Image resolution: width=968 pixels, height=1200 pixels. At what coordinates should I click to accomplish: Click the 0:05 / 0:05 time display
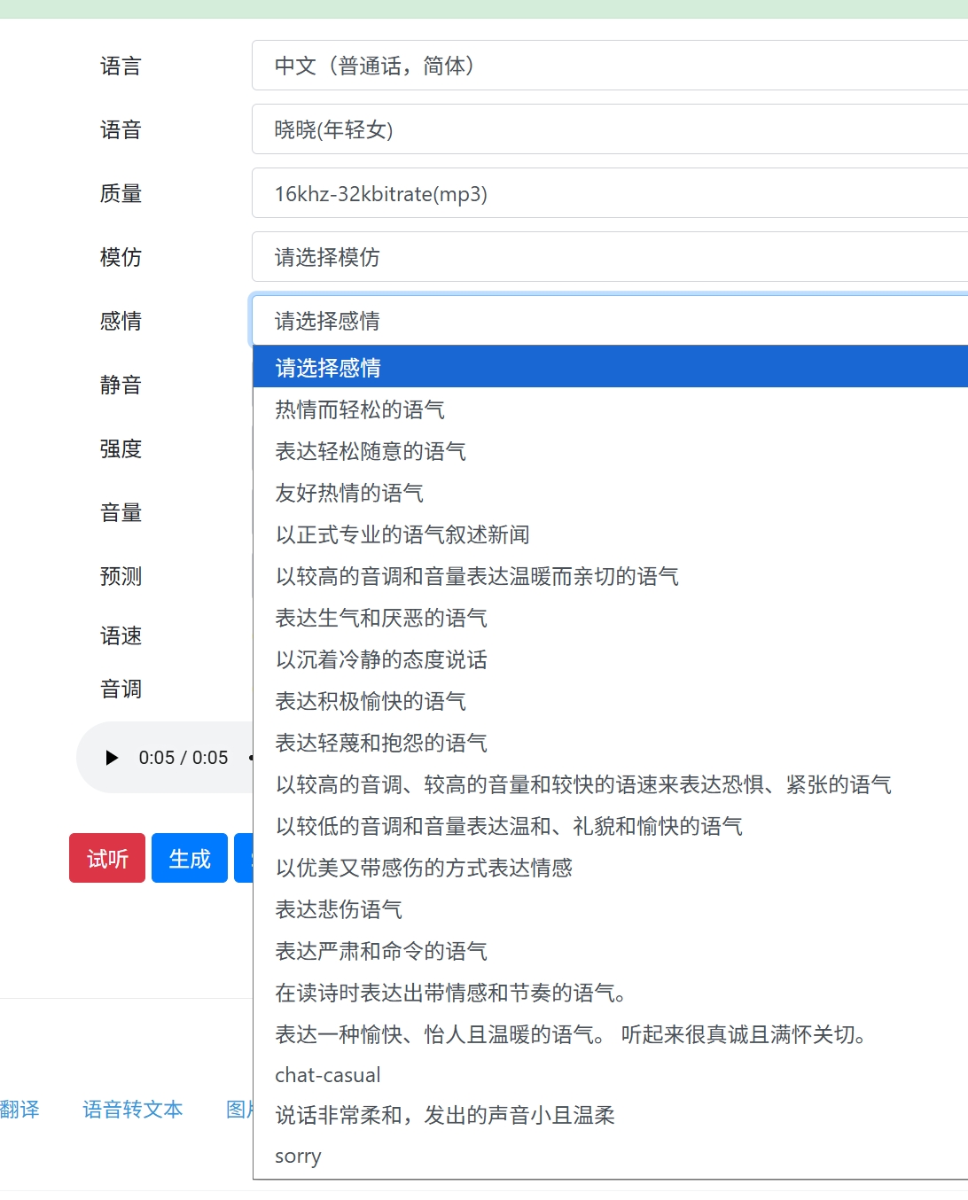(x=184, y=758)
